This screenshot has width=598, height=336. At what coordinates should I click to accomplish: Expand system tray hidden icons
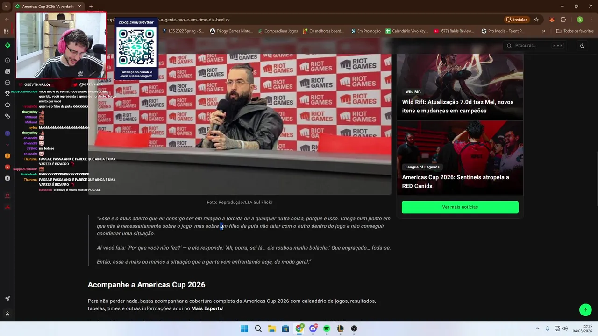[x=537, y=329]
